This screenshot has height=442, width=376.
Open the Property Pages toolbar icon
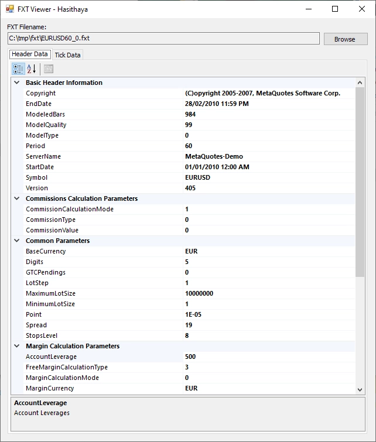[x=49, y=69]
